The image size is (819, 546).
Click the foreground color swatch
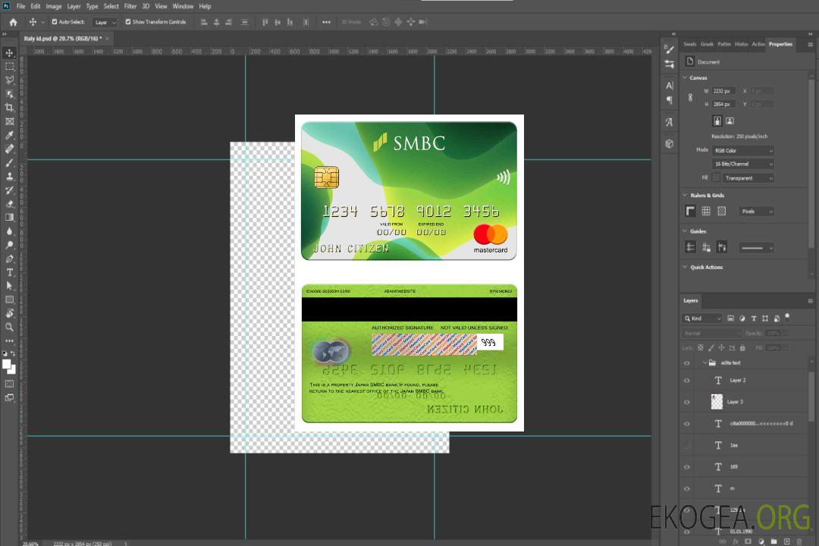7,364
